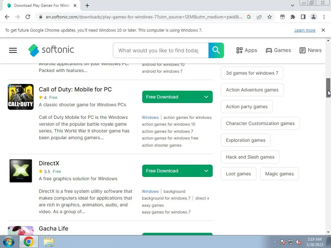The image size is (331, 248).
Task: Open Call of Duty app thumbnail
Action: point(21,97)
